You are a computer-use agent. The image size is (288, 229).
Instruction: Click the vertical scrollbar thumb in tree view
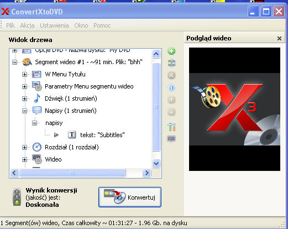click(156, 107)
